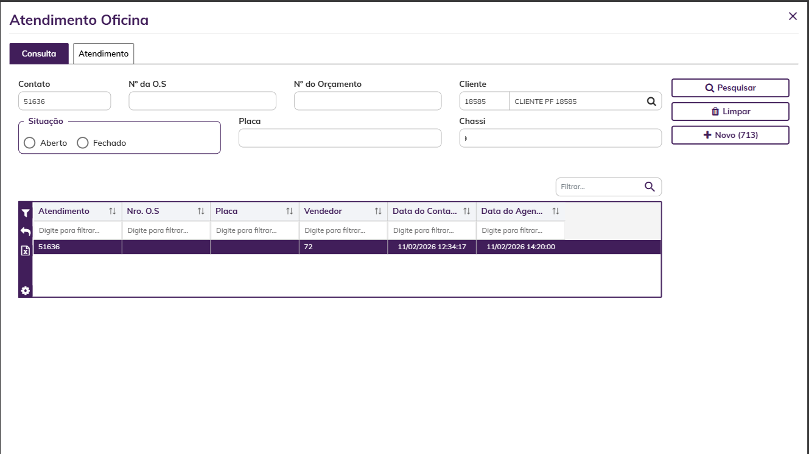Screen dimensions: 809x454
Task: Click the Atendimento column header label
Action: 64,211
